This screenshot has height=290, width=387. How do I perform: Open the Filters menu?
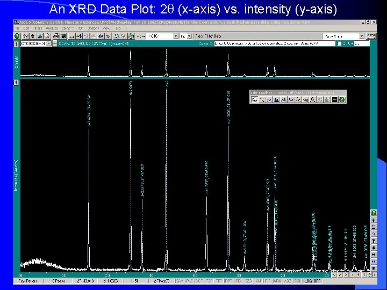point(38,28)
